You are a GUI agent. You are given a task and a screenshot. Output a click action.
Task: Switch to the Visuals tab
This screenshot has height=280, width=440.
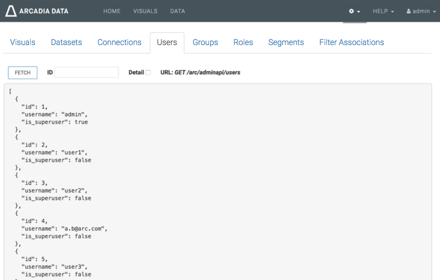(23, 42)
